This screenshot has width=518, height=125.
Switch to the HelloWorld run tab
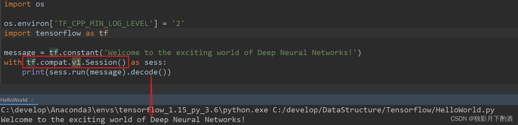[x=14, y=100]
